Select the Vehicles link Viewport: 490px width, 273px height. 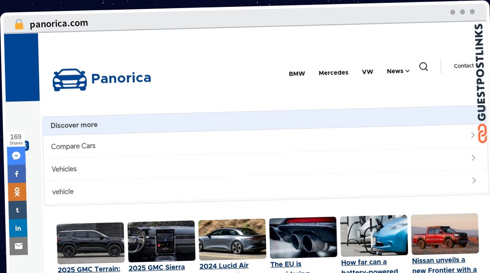point(64,169)
